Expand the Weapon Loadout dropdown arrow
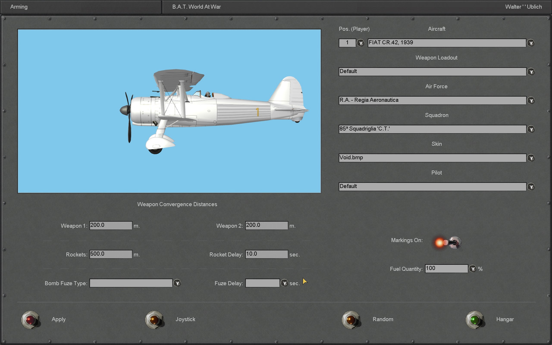The image size is (552, 345). pyautogui.click(x=531, y=72)
